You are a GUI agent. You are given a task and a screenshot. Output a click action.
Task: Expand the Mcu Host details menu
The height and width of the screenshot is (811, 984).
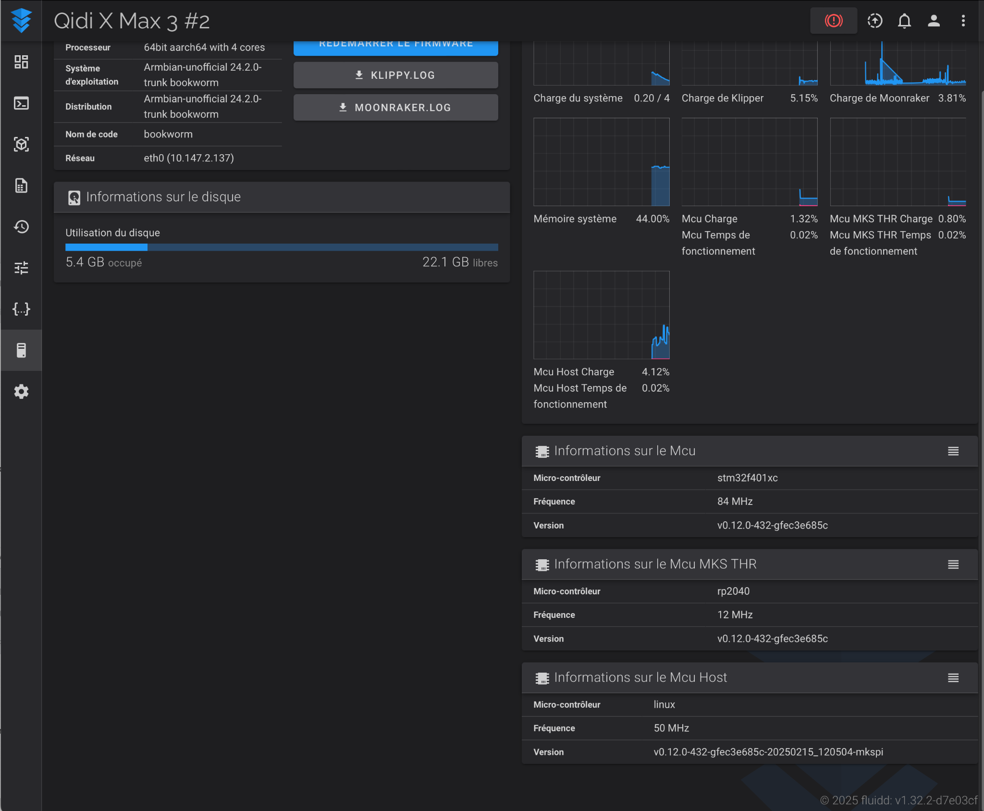pos(953,678)
